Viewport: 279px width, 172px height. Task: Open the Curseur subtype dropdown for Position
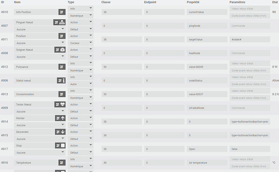pos(81,43)
